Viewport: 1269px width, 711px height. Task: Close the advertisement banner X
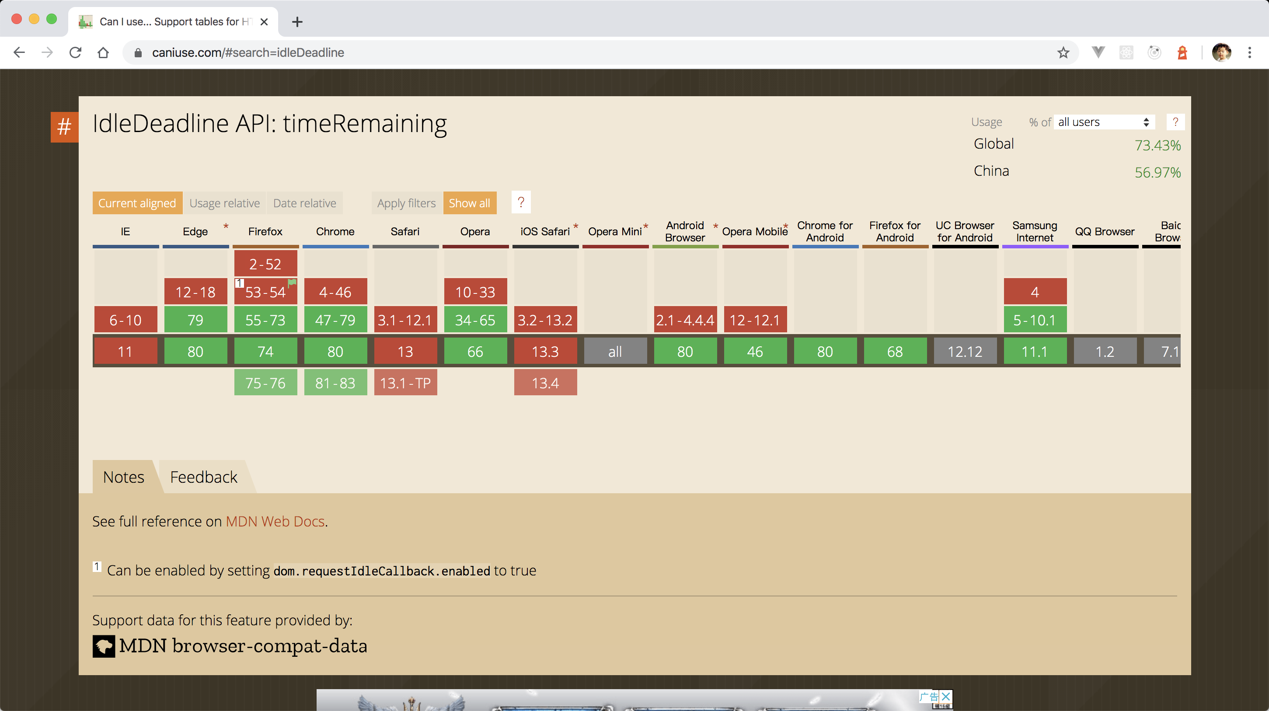click(x=945, y=696)
